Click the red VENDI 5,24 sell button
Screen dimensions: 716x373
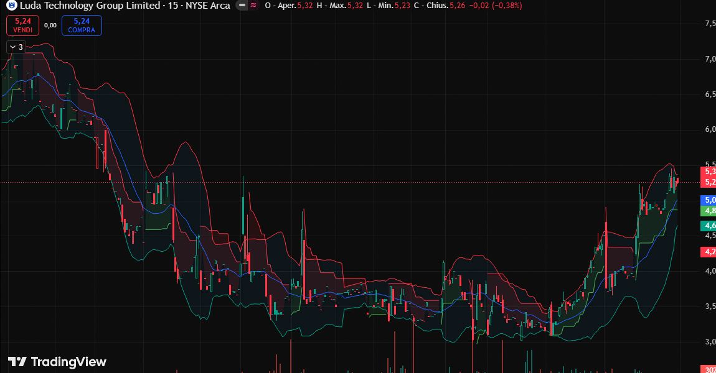pos(23,25)
